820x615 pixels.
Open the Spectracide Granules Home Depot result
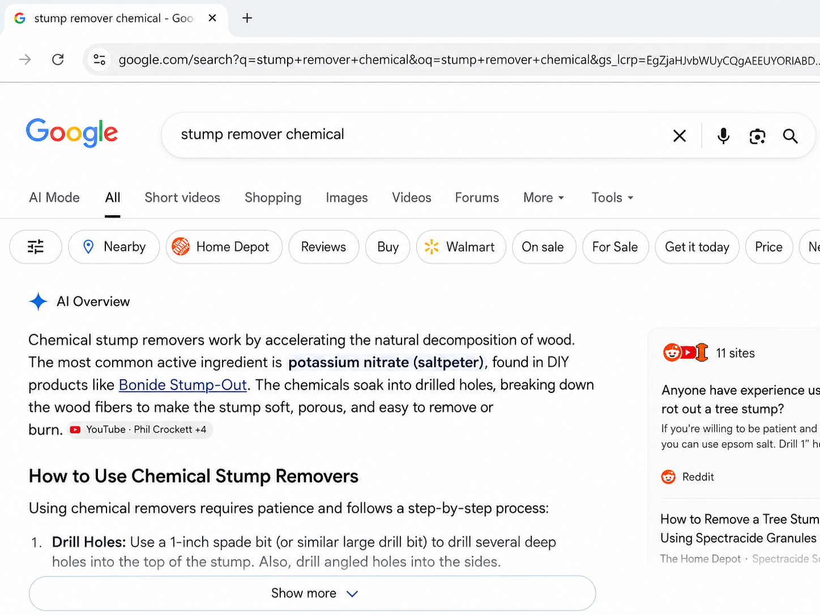(740, 528)
